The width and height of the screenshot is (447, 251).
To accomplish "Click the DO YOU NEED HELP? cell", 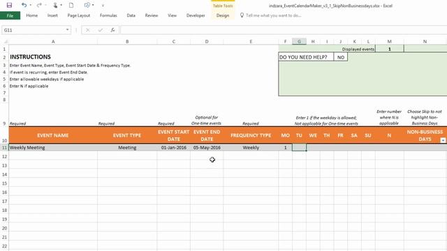I will tap(306, 57).
